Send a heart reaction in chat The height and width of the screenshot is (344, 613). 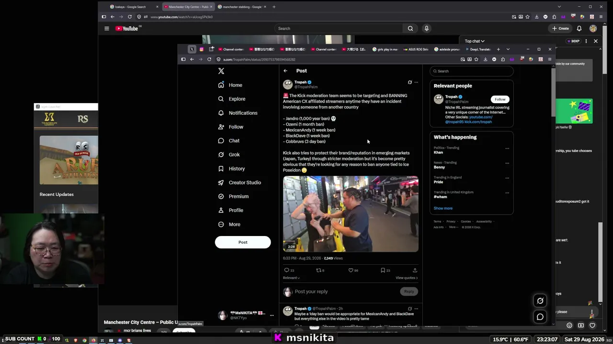tap(592, 325)
